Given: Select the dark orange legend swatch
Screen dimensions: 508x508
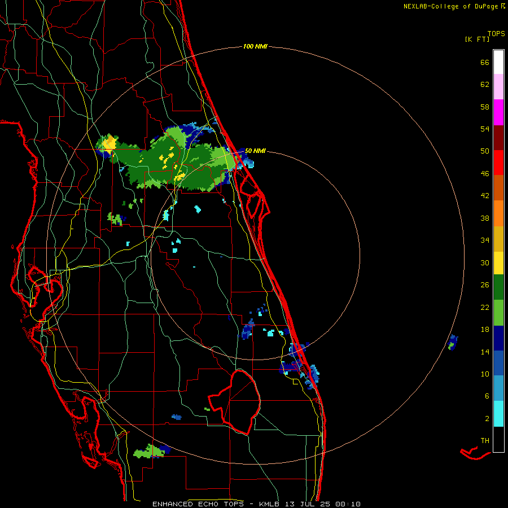Looking at the screenshot, I should 498,187.
